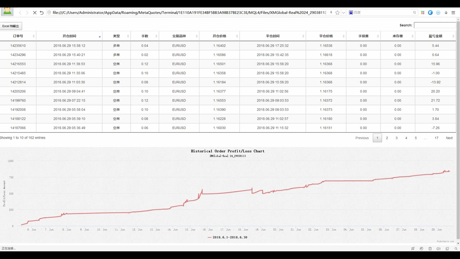Sort table by 交易品种 column
This screenshot has width=460, height=259.
point(179,36)
